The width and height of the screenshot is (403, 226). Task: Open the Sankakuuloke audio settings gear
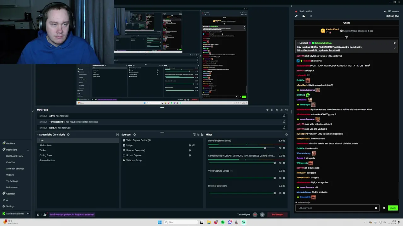pos(284,163)
